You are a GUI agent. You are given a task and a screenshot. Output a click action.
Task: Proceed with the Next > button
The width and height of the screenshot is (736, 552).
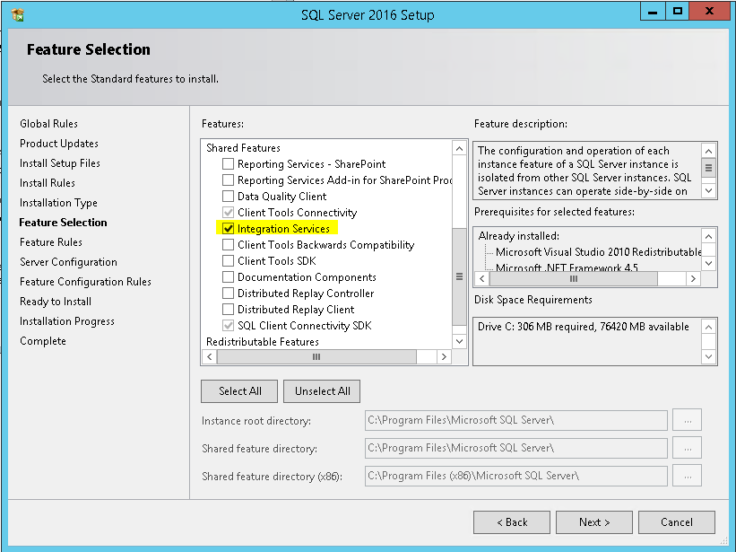(594, 522)
